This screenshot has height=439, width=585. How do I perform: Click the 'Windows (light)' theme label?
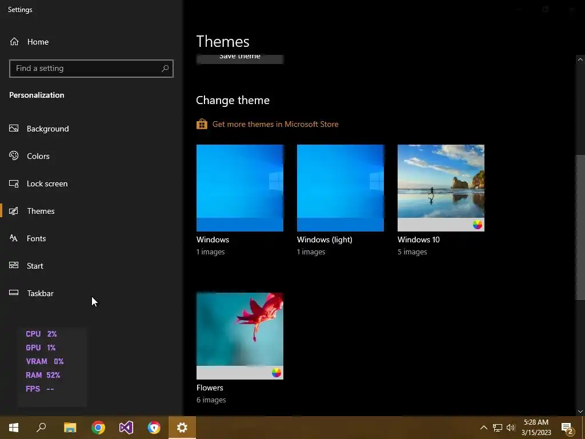324,240
